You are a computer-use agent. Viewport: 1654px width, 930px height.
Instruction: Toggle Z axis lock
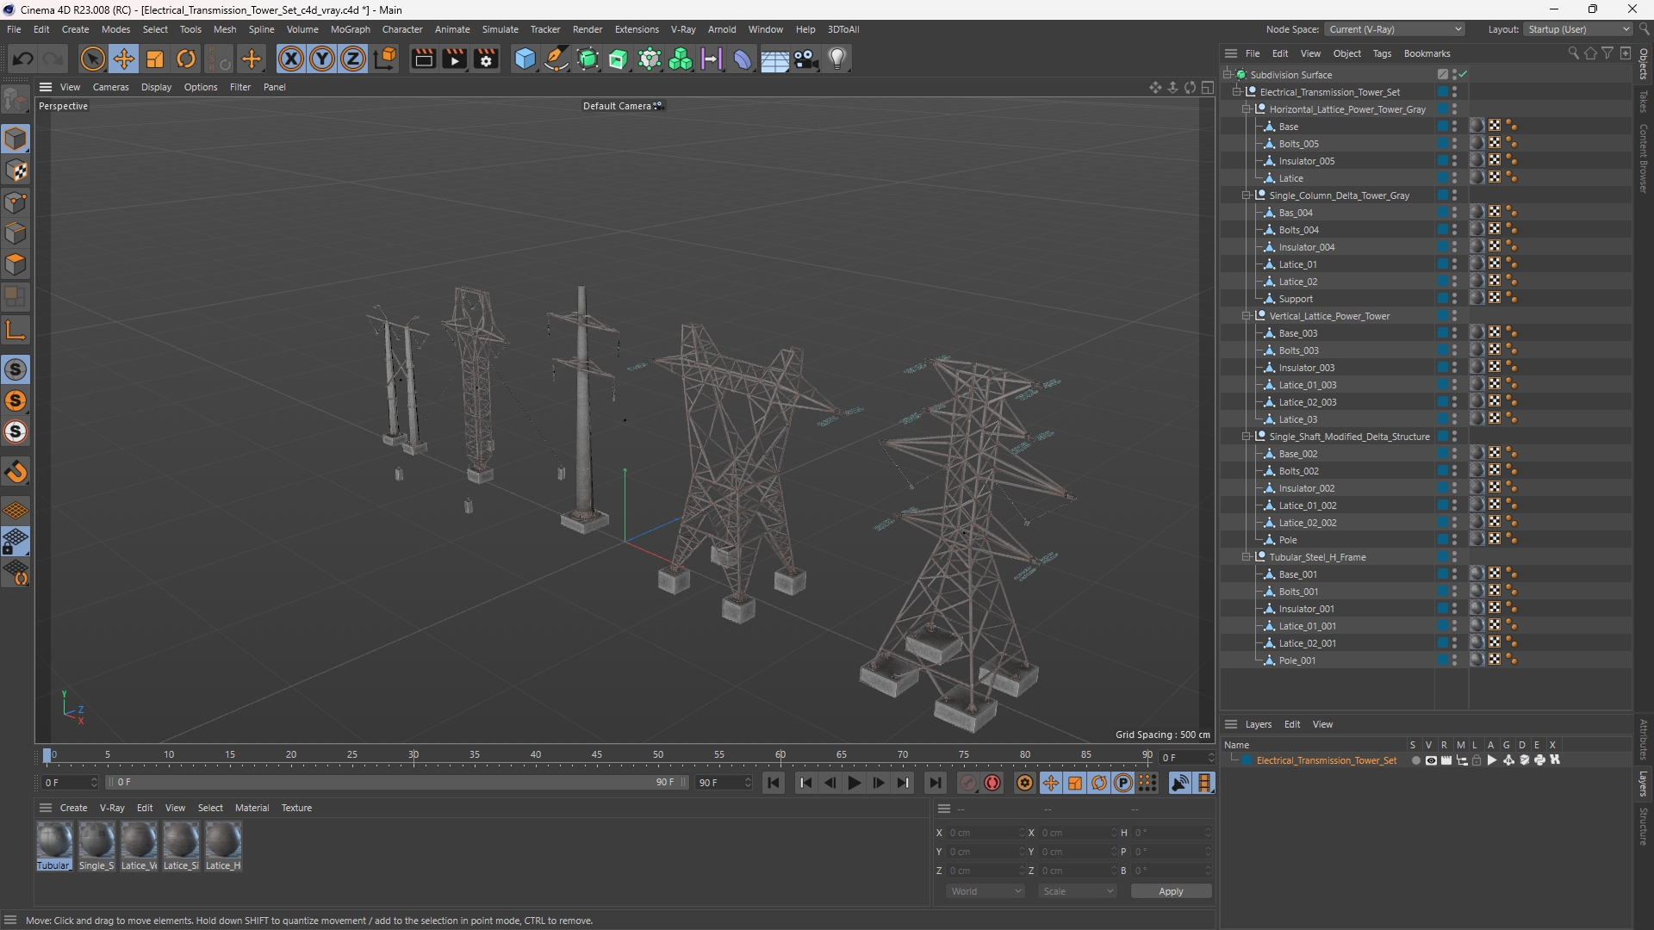[353, 59]
